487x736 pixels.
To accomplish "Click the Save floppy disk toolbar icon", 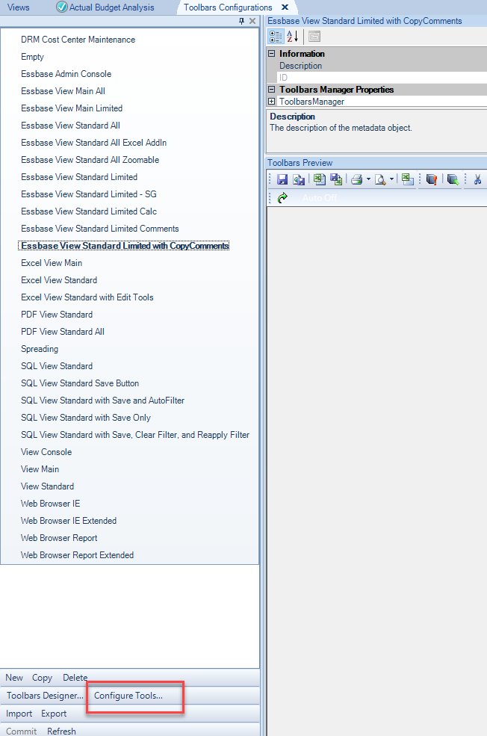I will pyautogui.click(x=282, y=179).
